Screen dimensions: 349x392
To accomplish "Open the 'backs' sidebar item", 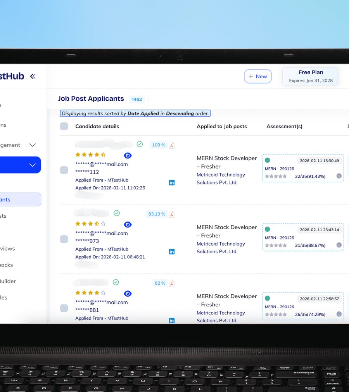I will point(7,265).
